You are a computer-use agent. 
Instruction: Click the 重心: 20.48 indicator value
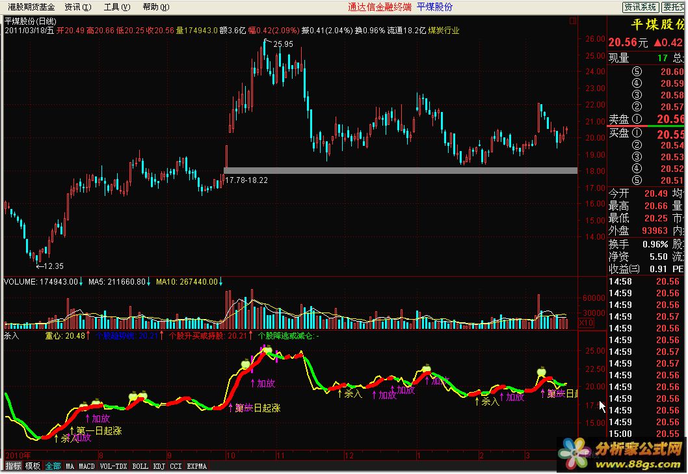(65, 336)
